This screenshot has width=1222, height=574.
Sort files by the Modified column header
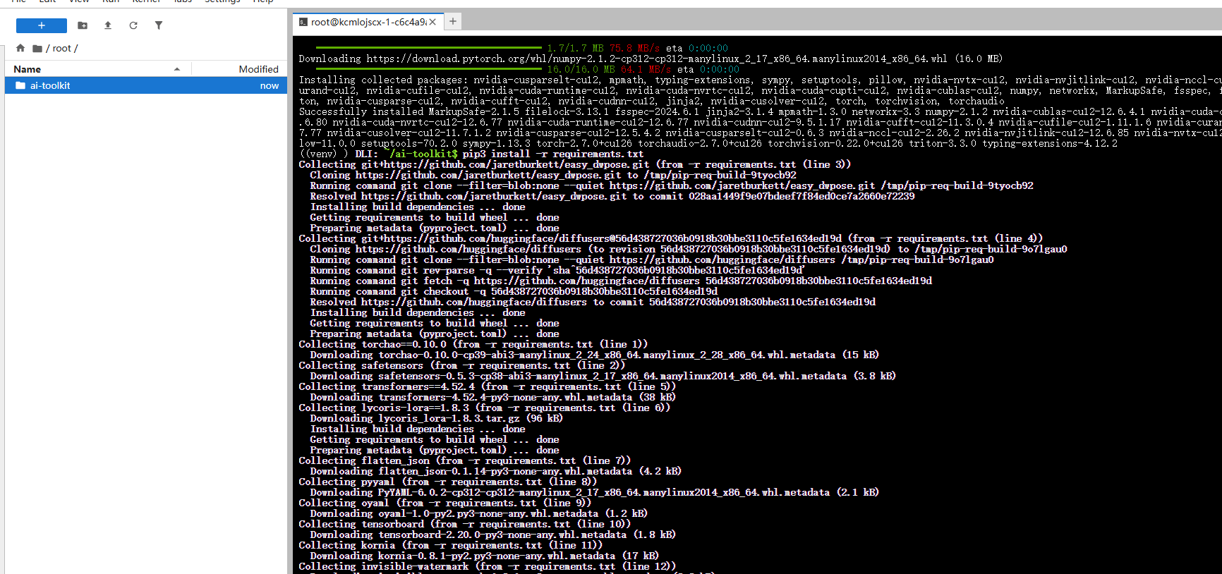[239, 69]
